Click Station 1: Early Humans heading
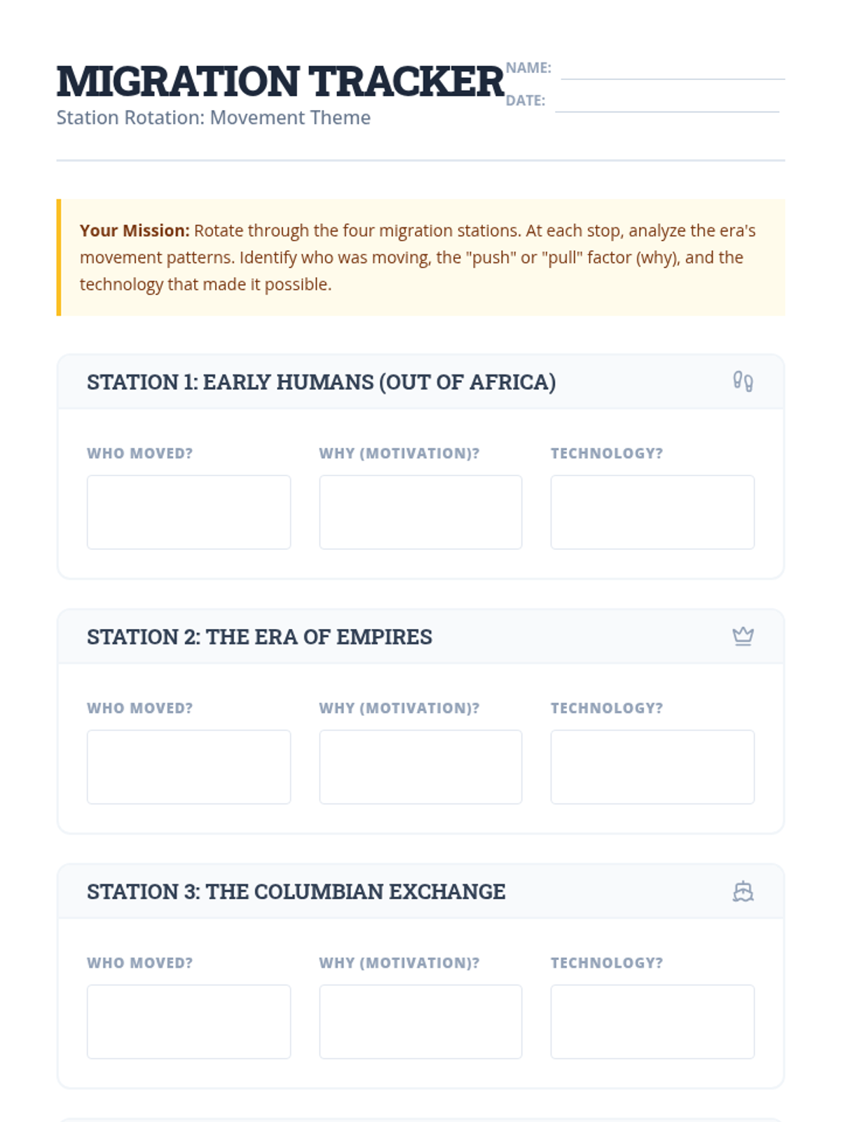841x1122 pixels. tap(321, 382)
